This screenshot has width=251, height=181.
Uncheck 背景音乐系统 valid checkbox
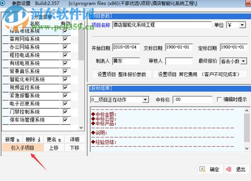coord(65,71)
